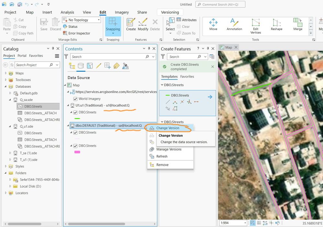Switch to List By Data Source view
This screenshot has width=323, height=227.
click(x=81, y=66)
